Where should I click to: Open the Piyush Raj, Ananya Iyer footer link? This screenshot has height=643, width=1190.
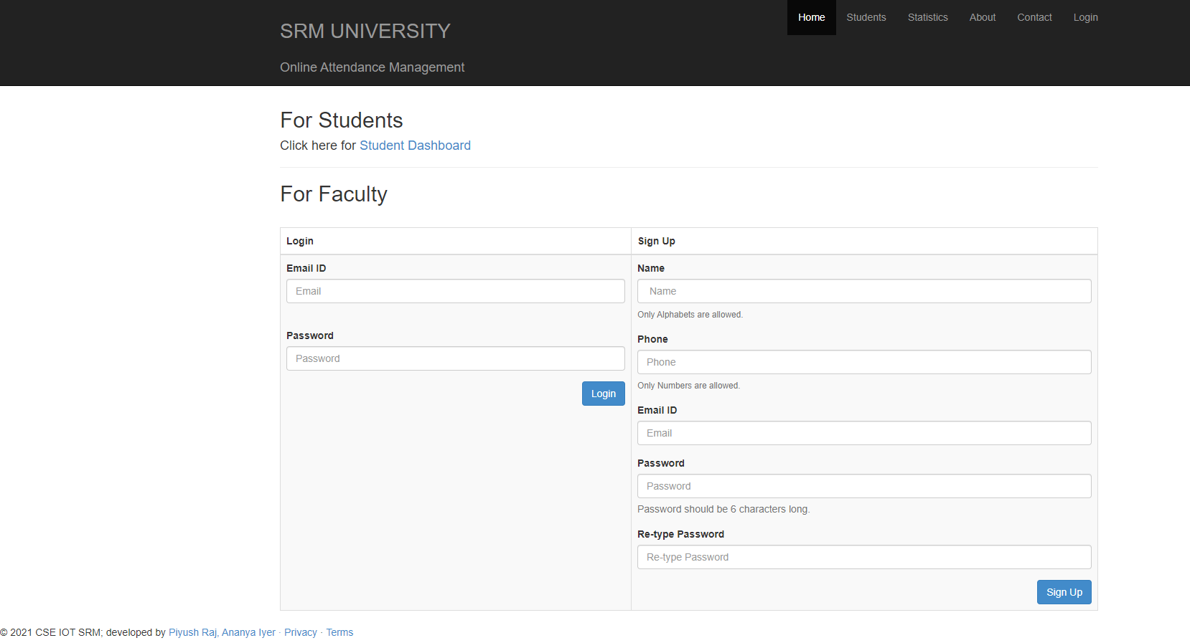click(222, 632)
